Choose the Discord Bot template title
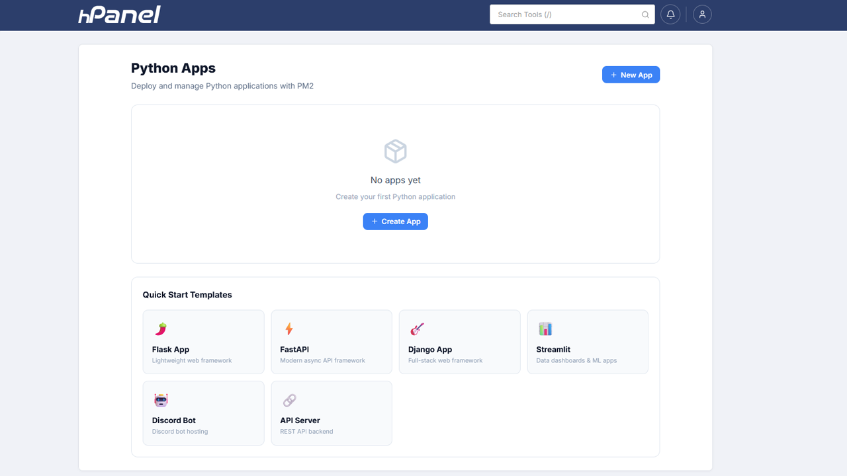Viewport: 847px width, 476px height. [x=174, y=420]
